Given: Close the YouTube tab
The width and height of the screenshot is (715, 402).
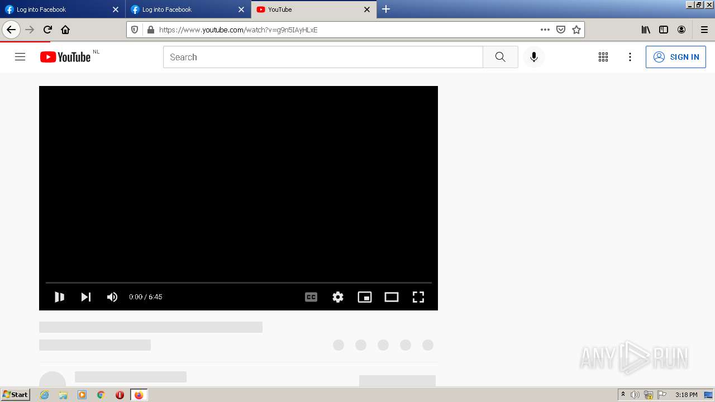Looking at the screenshot, I should click(x=367, y=9).
